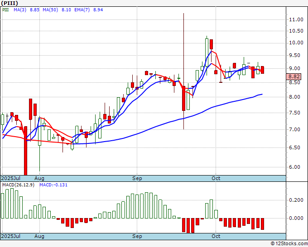308x247 pixels.
Task: Click the 2025Jul label on price chart axis
Action: [10, 178]
